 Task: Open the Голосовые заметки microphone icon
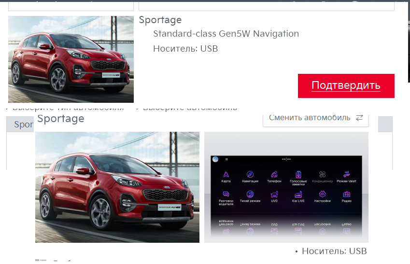[x=298, y=175]
